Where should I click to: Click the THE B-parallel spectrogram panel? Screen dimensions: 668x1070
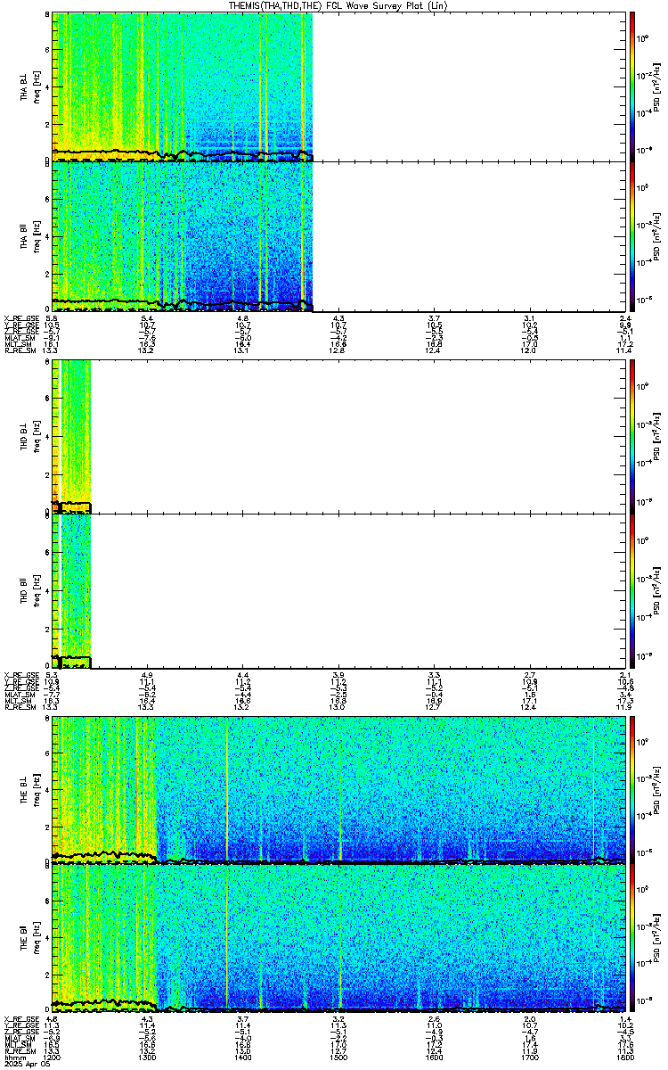click(339, 936)
